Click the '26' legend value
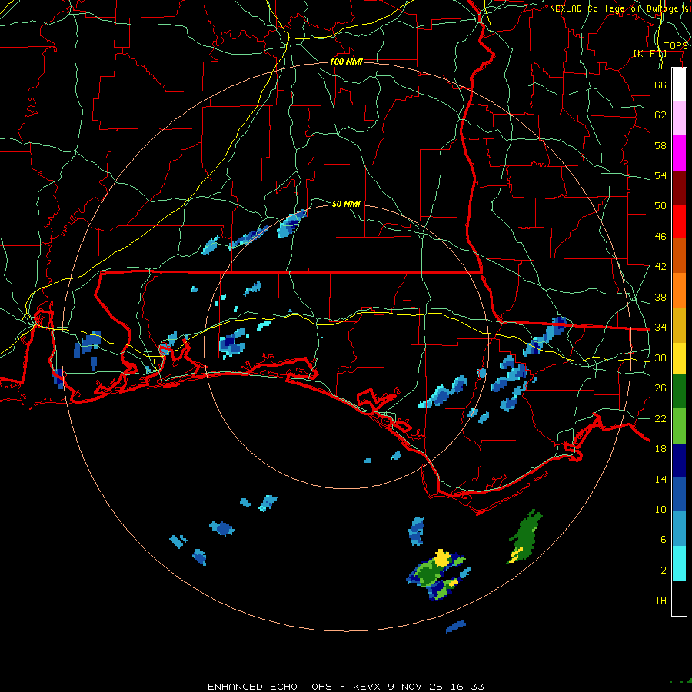692x692 pixels. 660,388
